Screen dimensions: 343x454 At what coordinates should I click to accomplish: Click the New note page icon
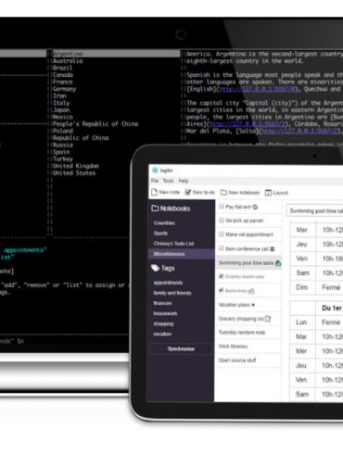click(x=154, y=192)
